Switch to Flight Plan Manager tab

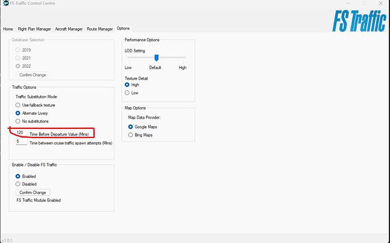click(x=34, y=29)
